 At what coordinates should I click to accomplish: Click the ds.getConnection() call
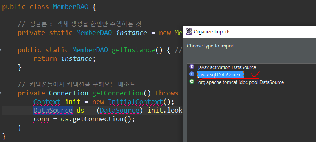[x=98, y=119]
